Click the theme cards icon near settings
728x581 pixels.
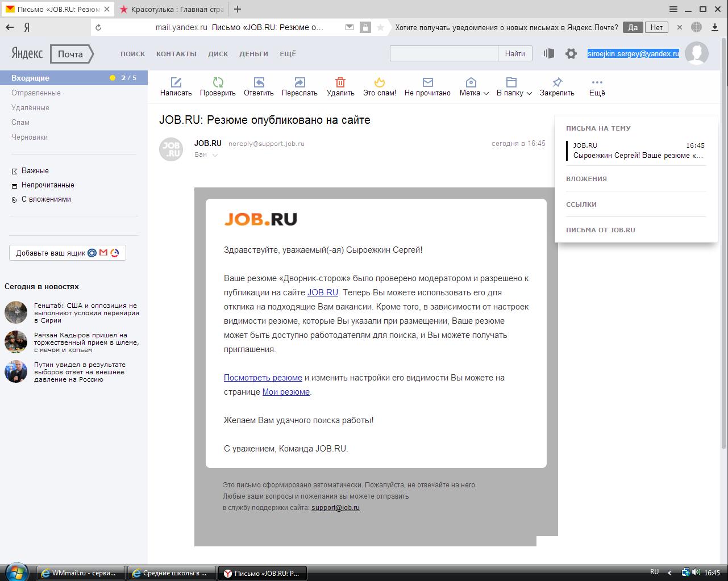548,53
